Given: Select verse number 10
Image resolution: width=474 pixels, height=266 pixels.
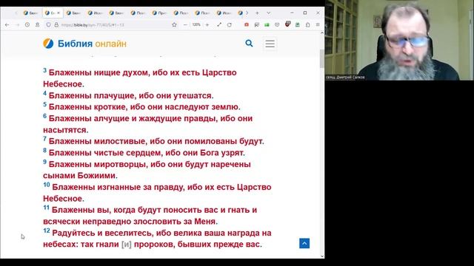Looking at the screenshot, I should click(x=46, y=185).
